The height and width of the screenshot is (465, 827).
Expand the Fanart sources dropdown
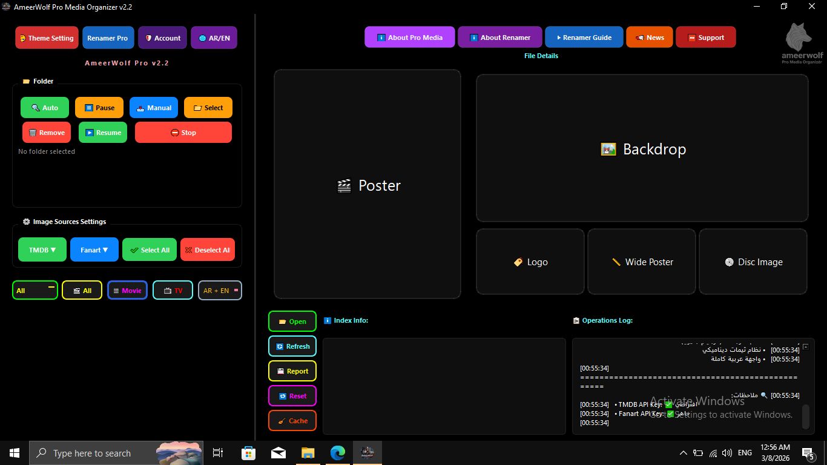94,249
